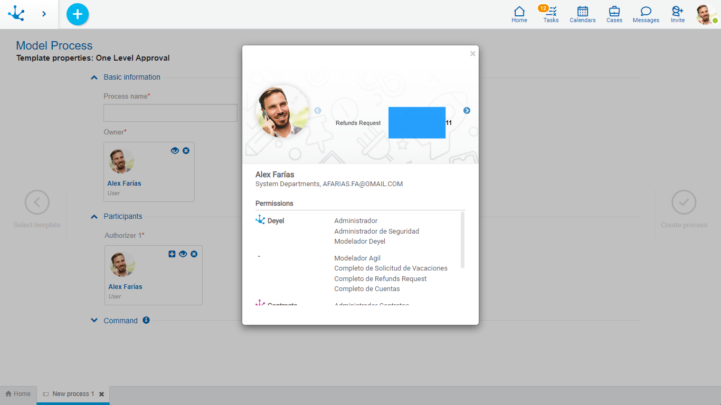
Task: Expand the Command section
Action: 94,321
